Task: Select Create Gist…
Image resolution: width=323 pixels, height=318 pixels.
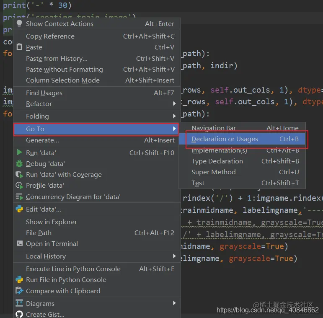Action: click(x=97, y=314)
